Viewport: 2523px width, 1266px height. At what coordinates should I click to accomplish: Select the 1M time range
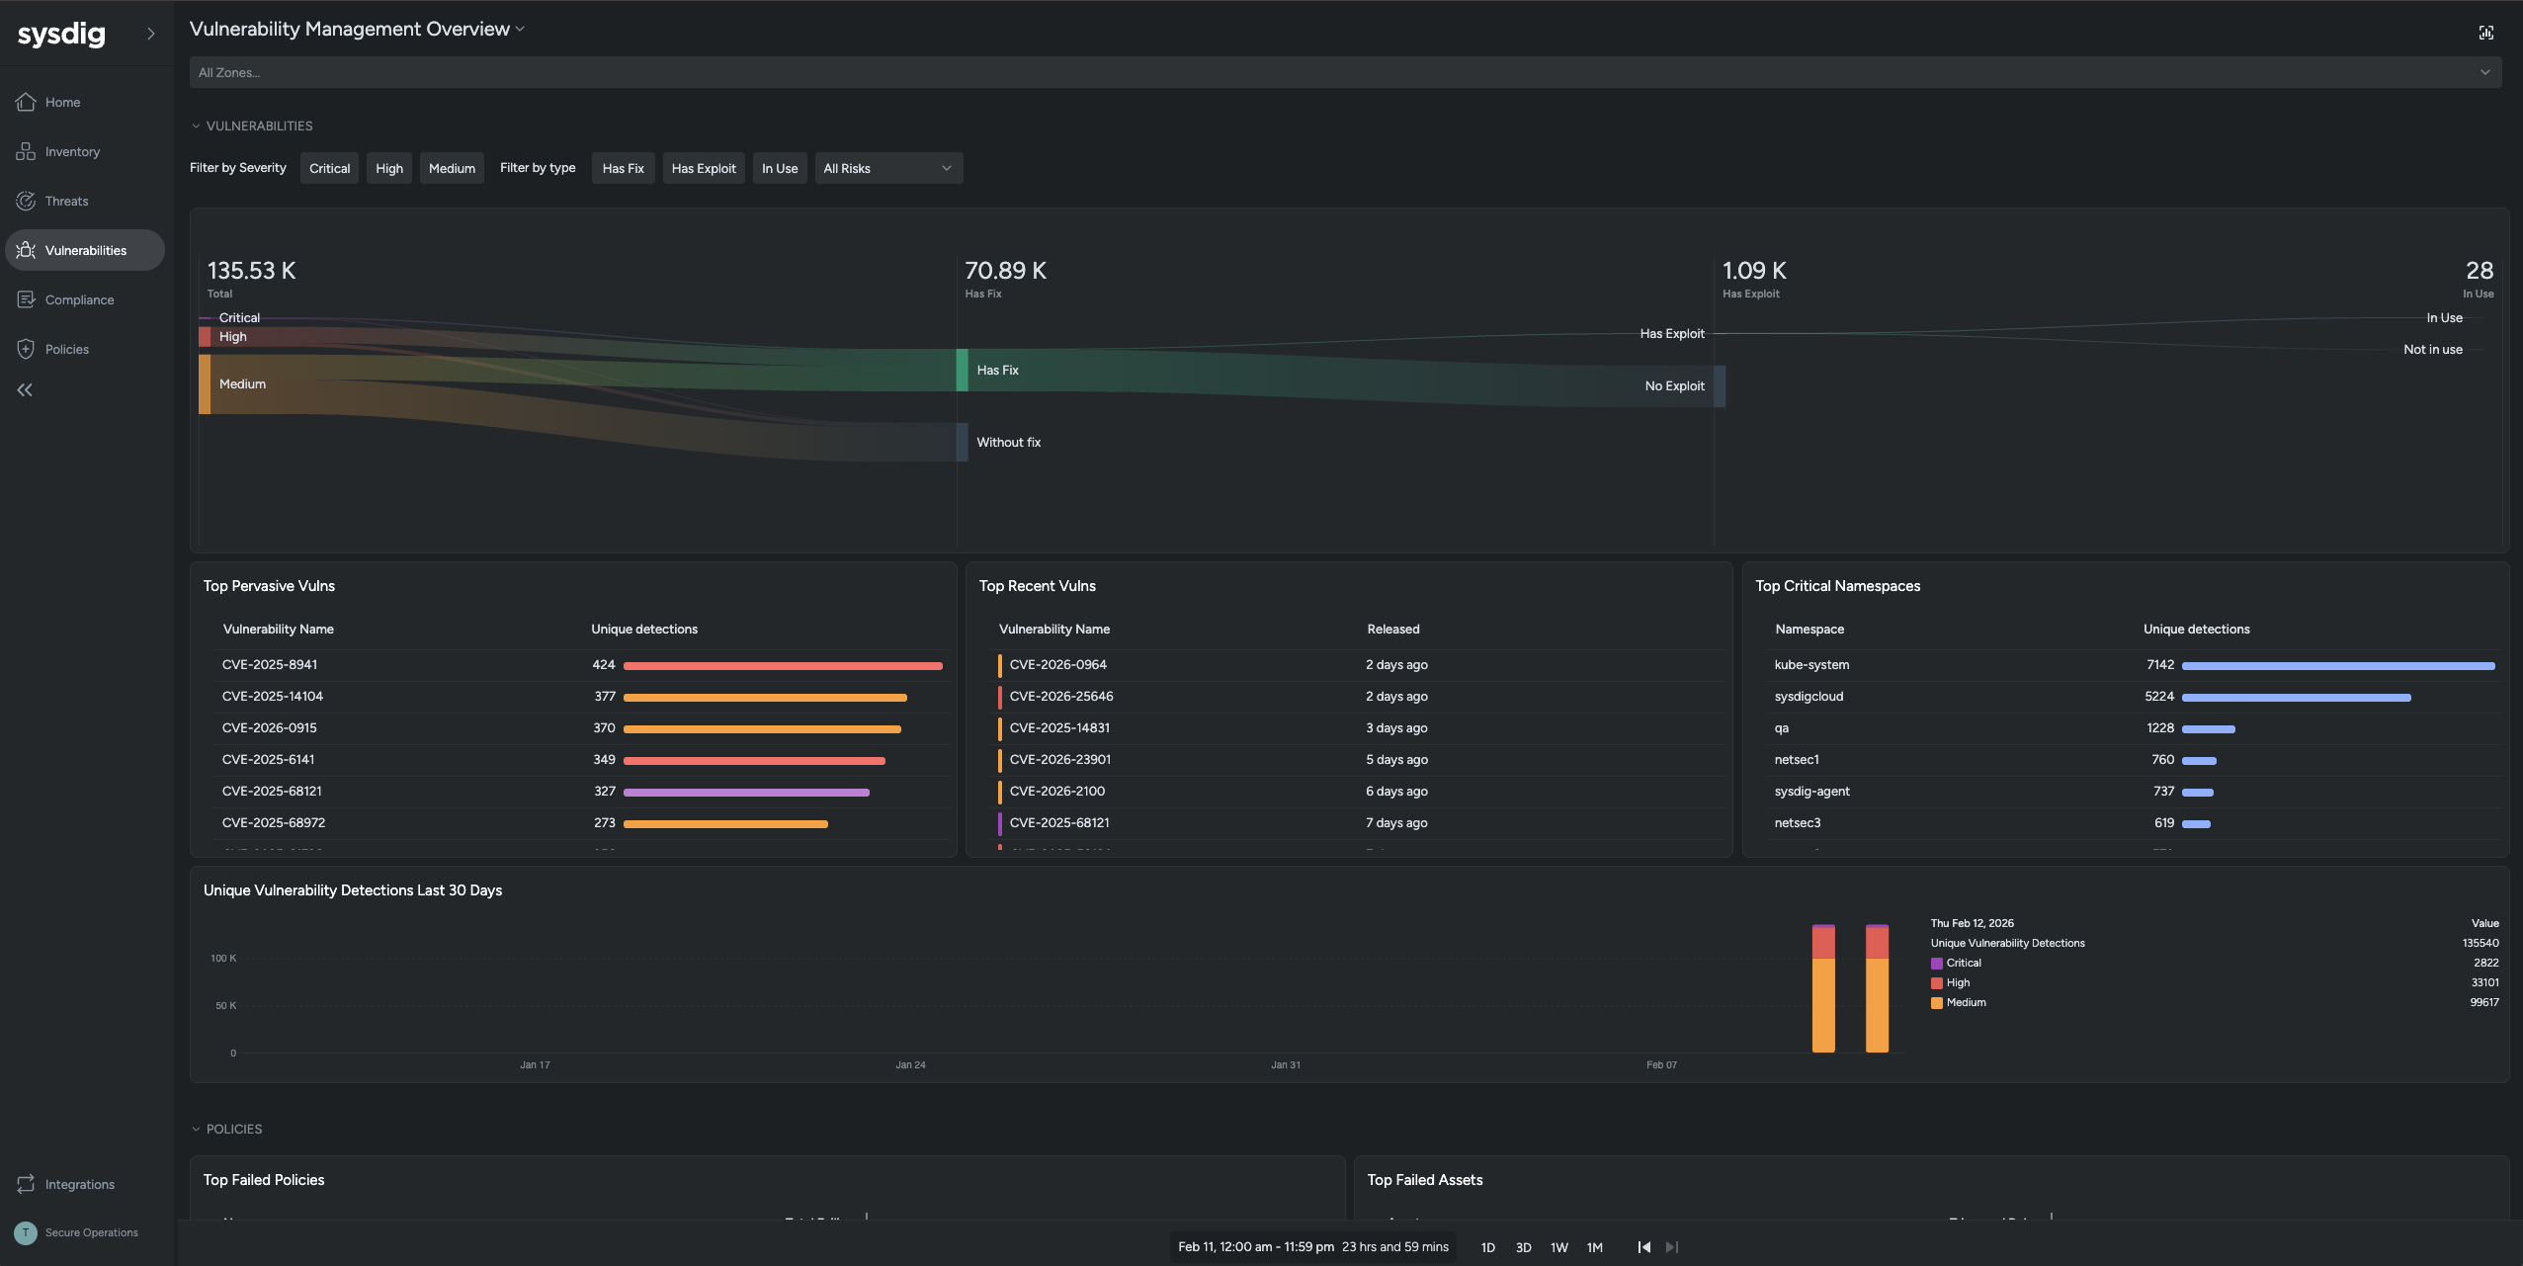click(x=1595, y=1247)
